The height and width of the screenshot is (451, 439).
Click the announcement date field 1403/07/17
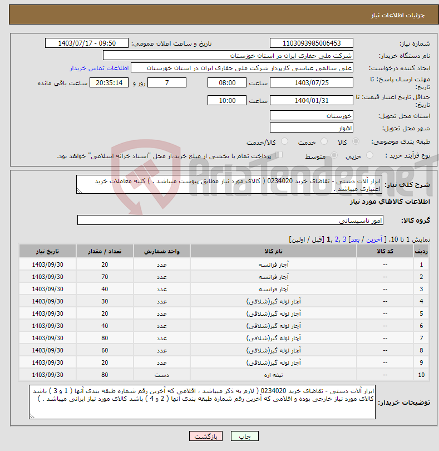pyautogui.click(x=87, y=43)
